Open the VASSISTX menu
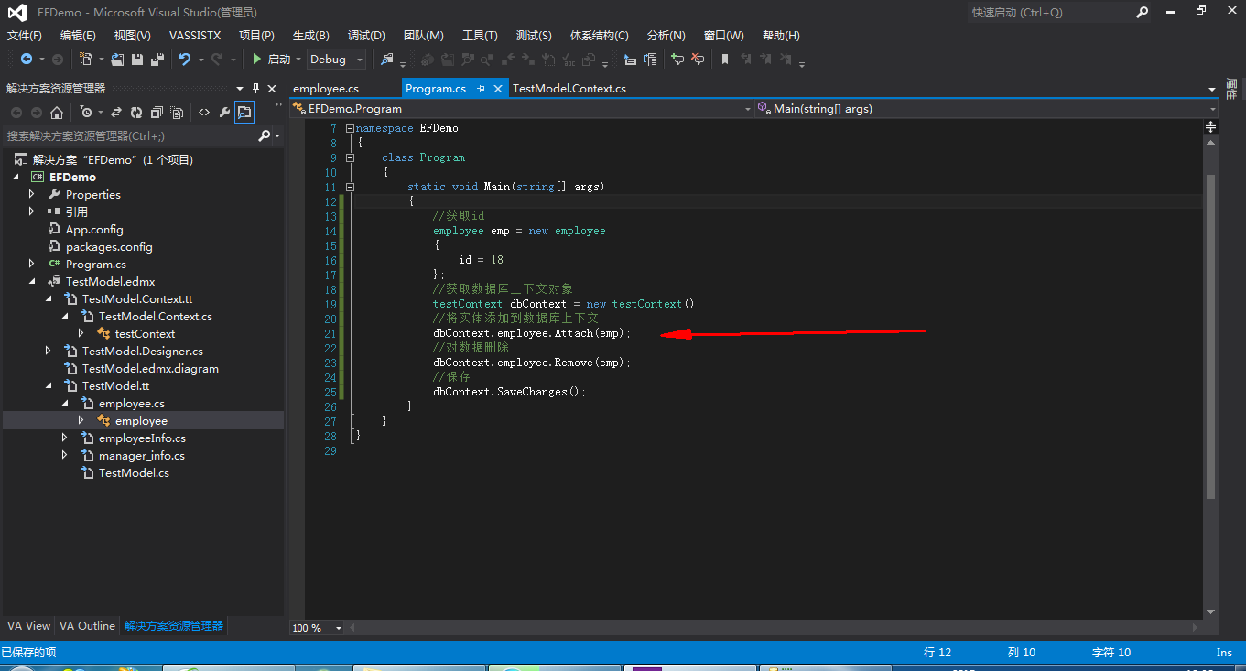The width and height of the screenshot is (1246, 671). (x=195, y=36)
